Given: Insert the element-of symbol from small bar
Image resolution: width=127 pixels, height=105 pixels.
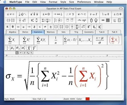Looking at the screenshot, I should pyautogui.click(x=24, y=27).
